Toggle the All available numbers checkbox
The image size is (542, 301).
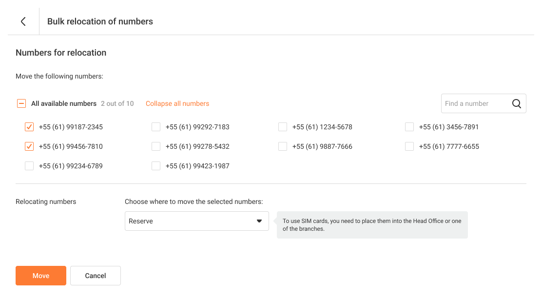[x=21, y=103]
